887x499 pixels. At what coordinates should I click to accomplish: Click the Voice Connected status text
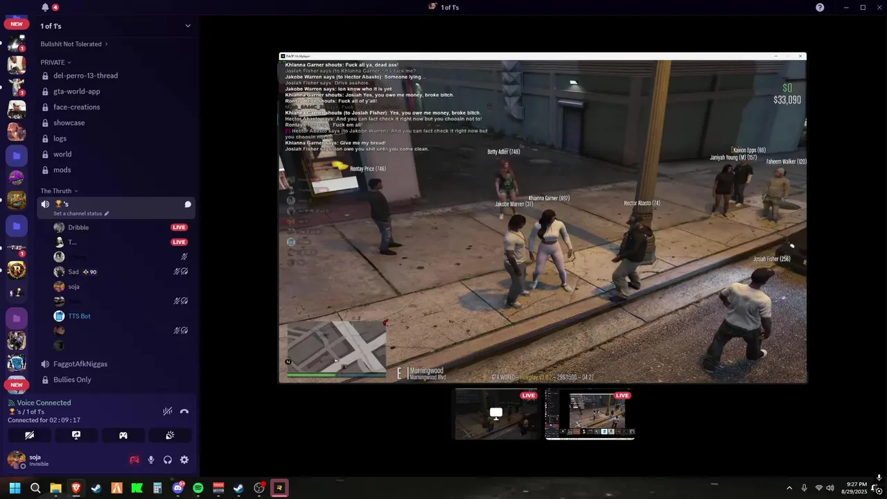pos(44,403)
